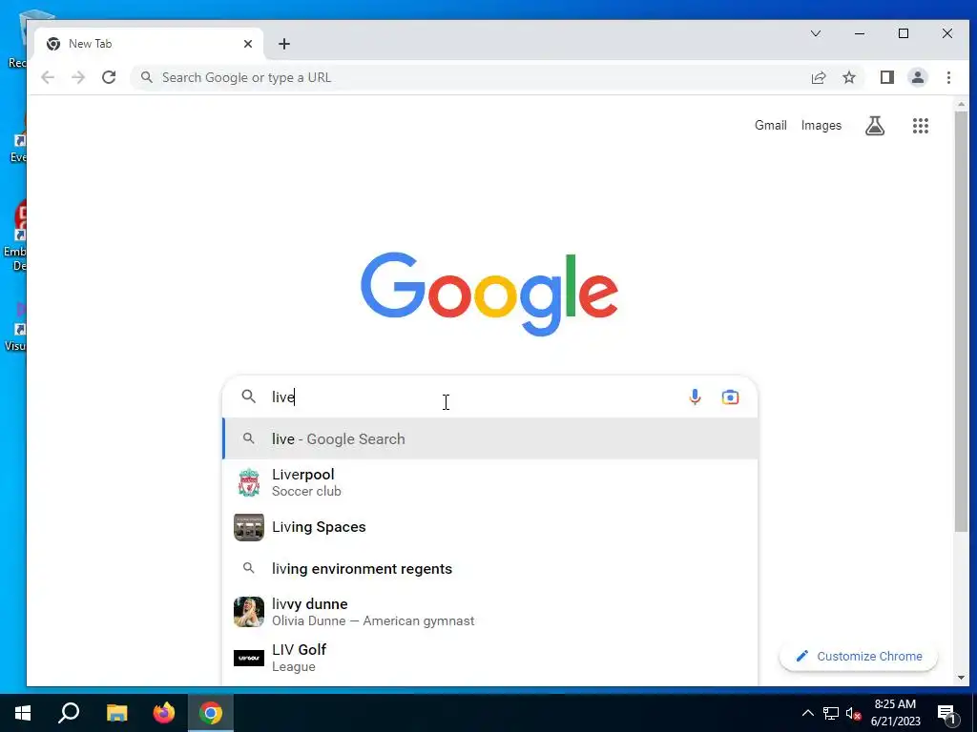
Task: Open the taskbar clock showing 8:25 AM
Action: coord(895,713)
